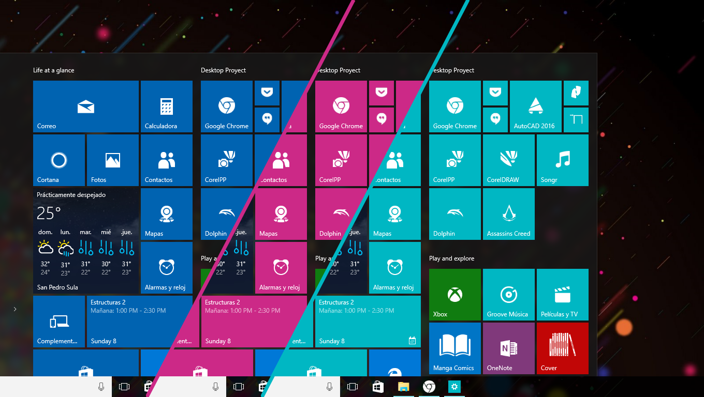
Task: Open OneNote
Action: pos(508,348)
